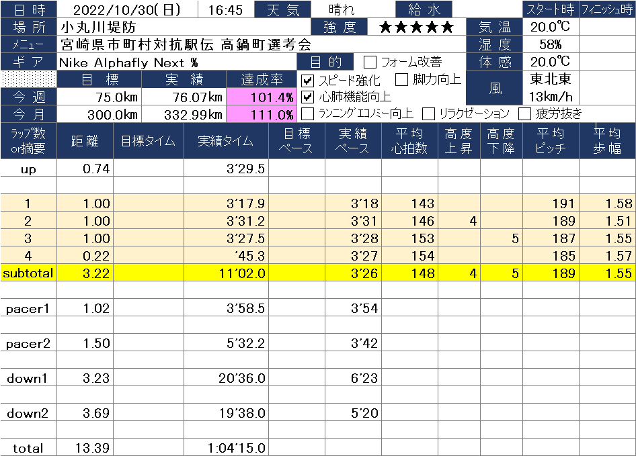Image resolution: width=636 pixels, height=456 pixels.
Task: Uncheck the 心肺機能向上 checkbox
Action: [307, 97]
